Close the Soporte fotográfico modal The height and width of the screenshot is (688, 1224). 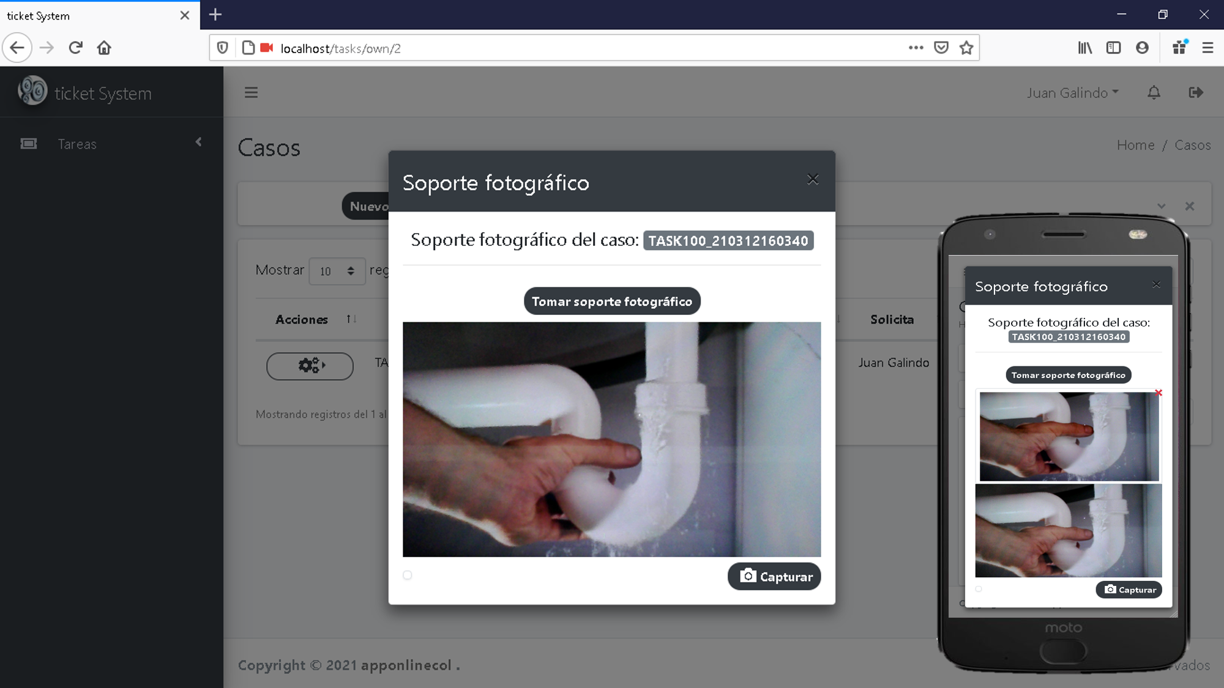point(813,179)
